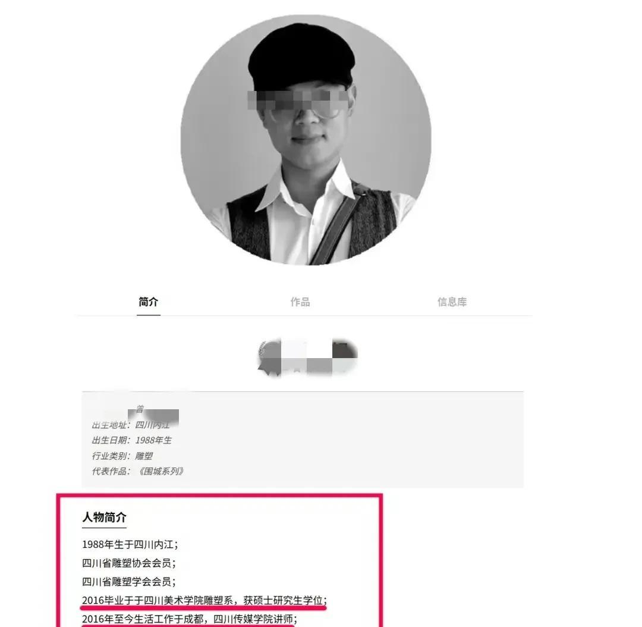
Task: Switch to the 信息库 tab
Action: coord(452,302)
